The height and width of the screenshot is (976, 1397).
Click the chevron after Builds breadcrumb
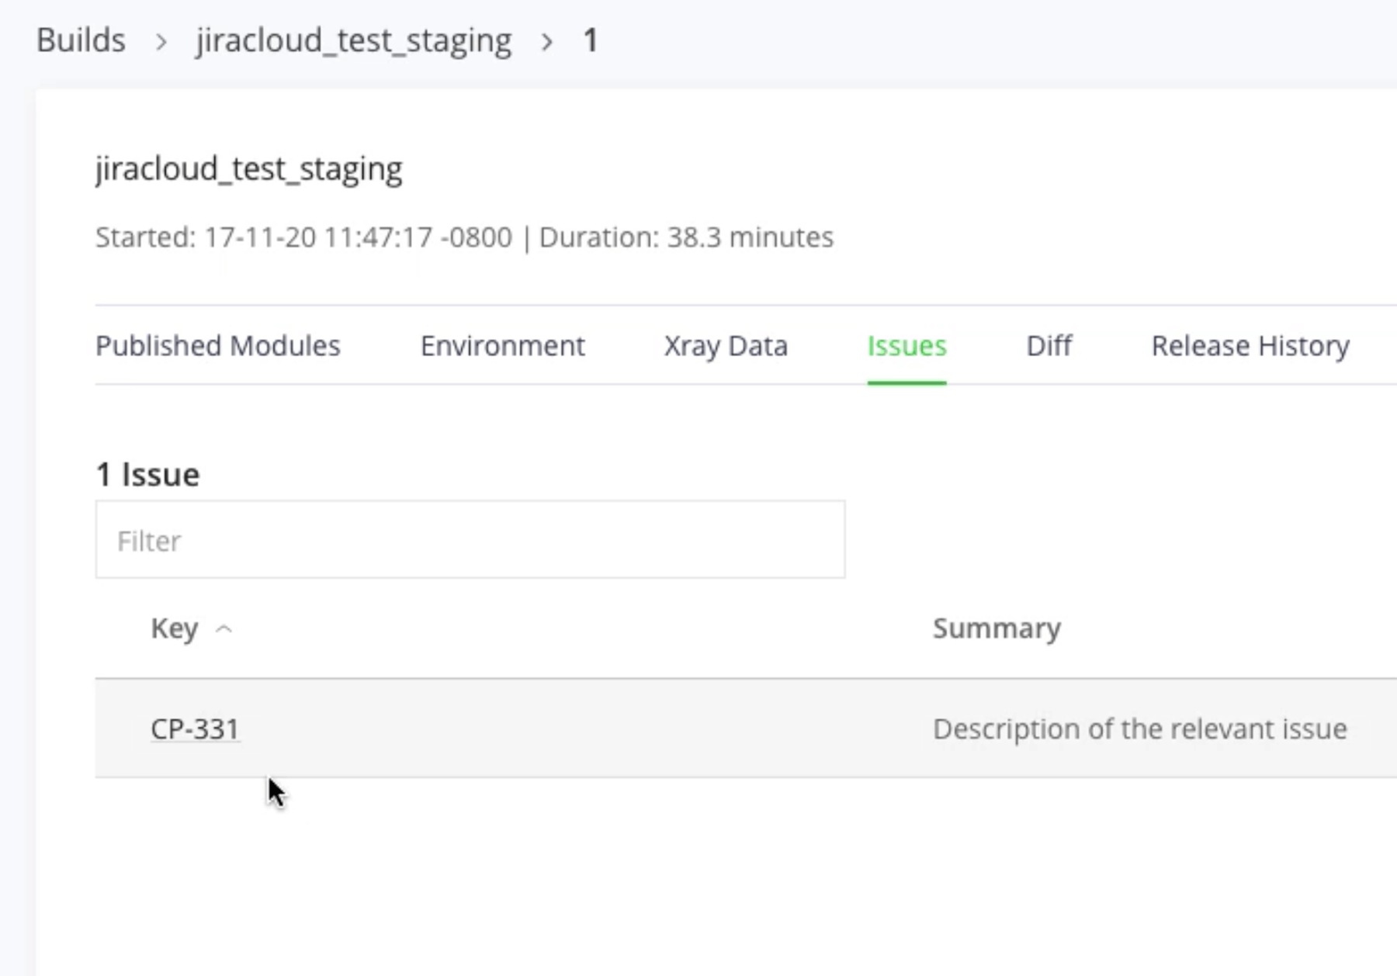(161, 40)
